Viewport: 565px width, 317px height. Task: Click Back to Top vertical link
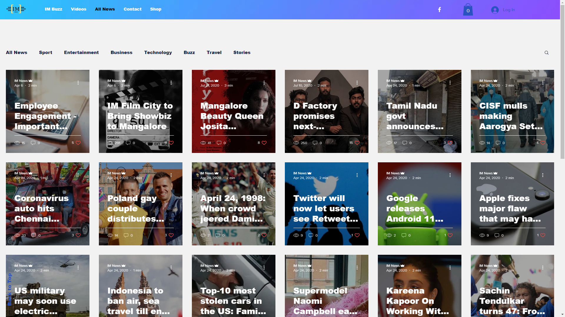click(x=9, y=289)
